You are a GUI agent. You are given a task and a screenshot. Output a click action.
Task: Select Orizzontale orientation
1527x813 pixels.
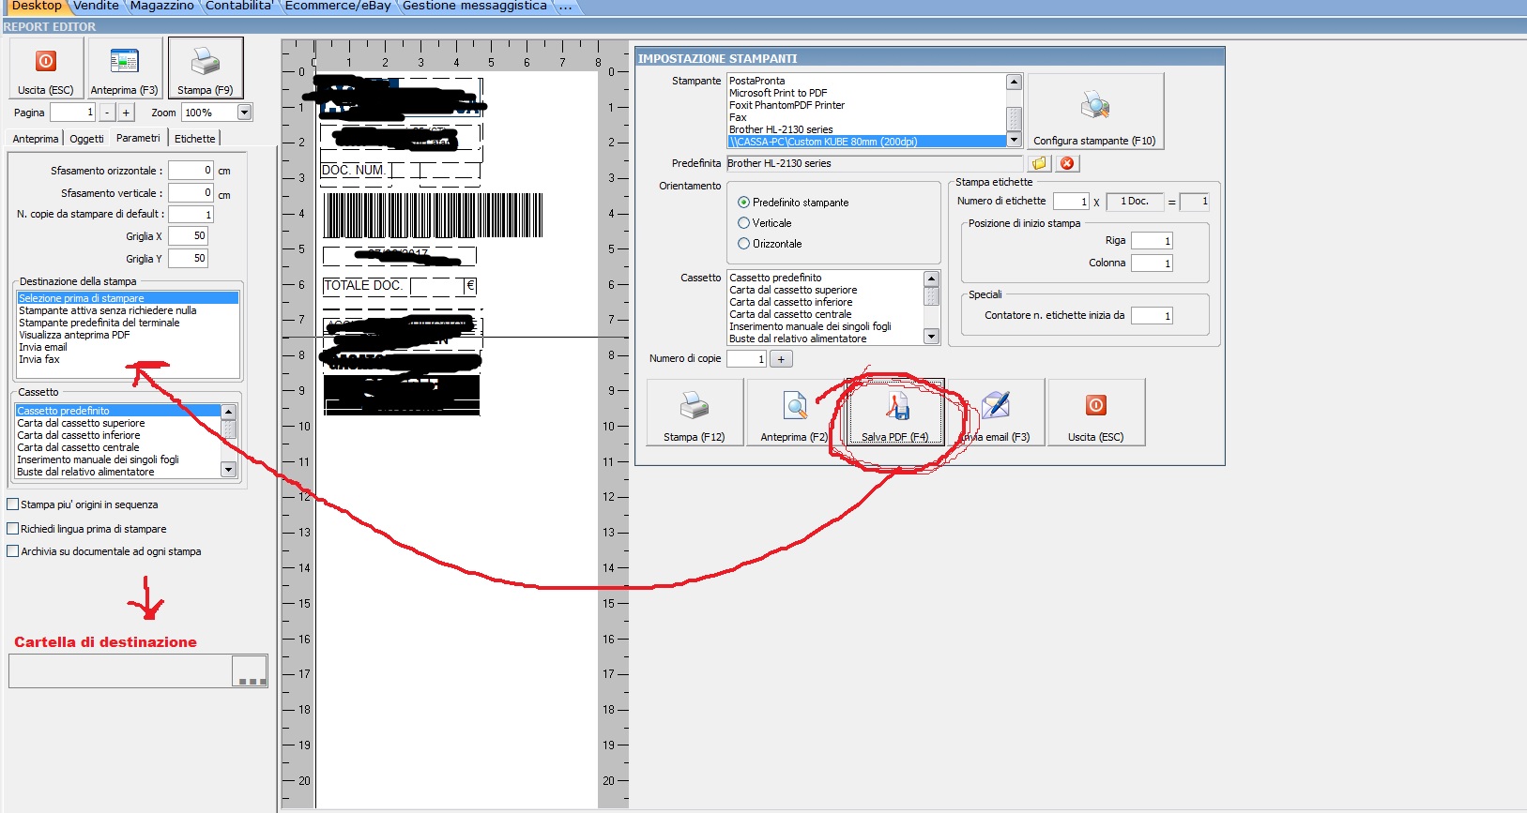tap(770, 244)
